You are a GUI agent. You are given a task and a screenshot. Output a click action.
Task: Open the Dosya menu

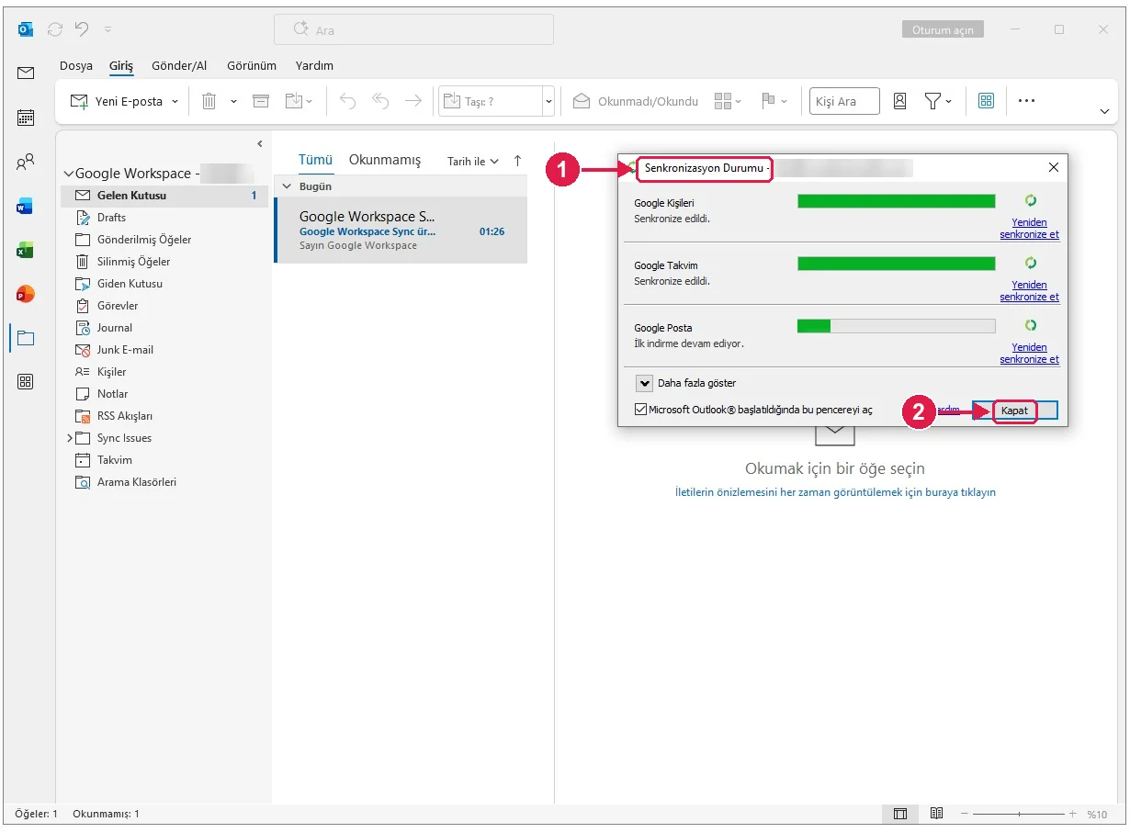76,66
